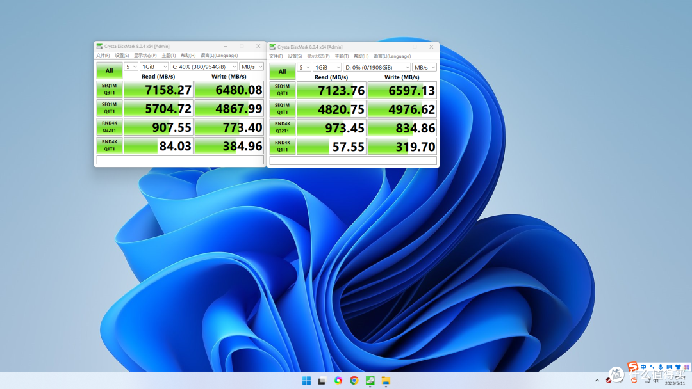Viewport: 692px width, 389px height.
Task: Open the MB/s unit dropdown in left window
Action: point(252,67)
